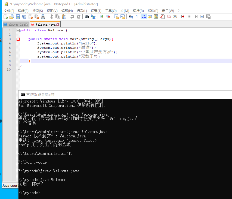Click the text "System.out.println("hello");"
This screenshot has width=232, height=199.
68,43
